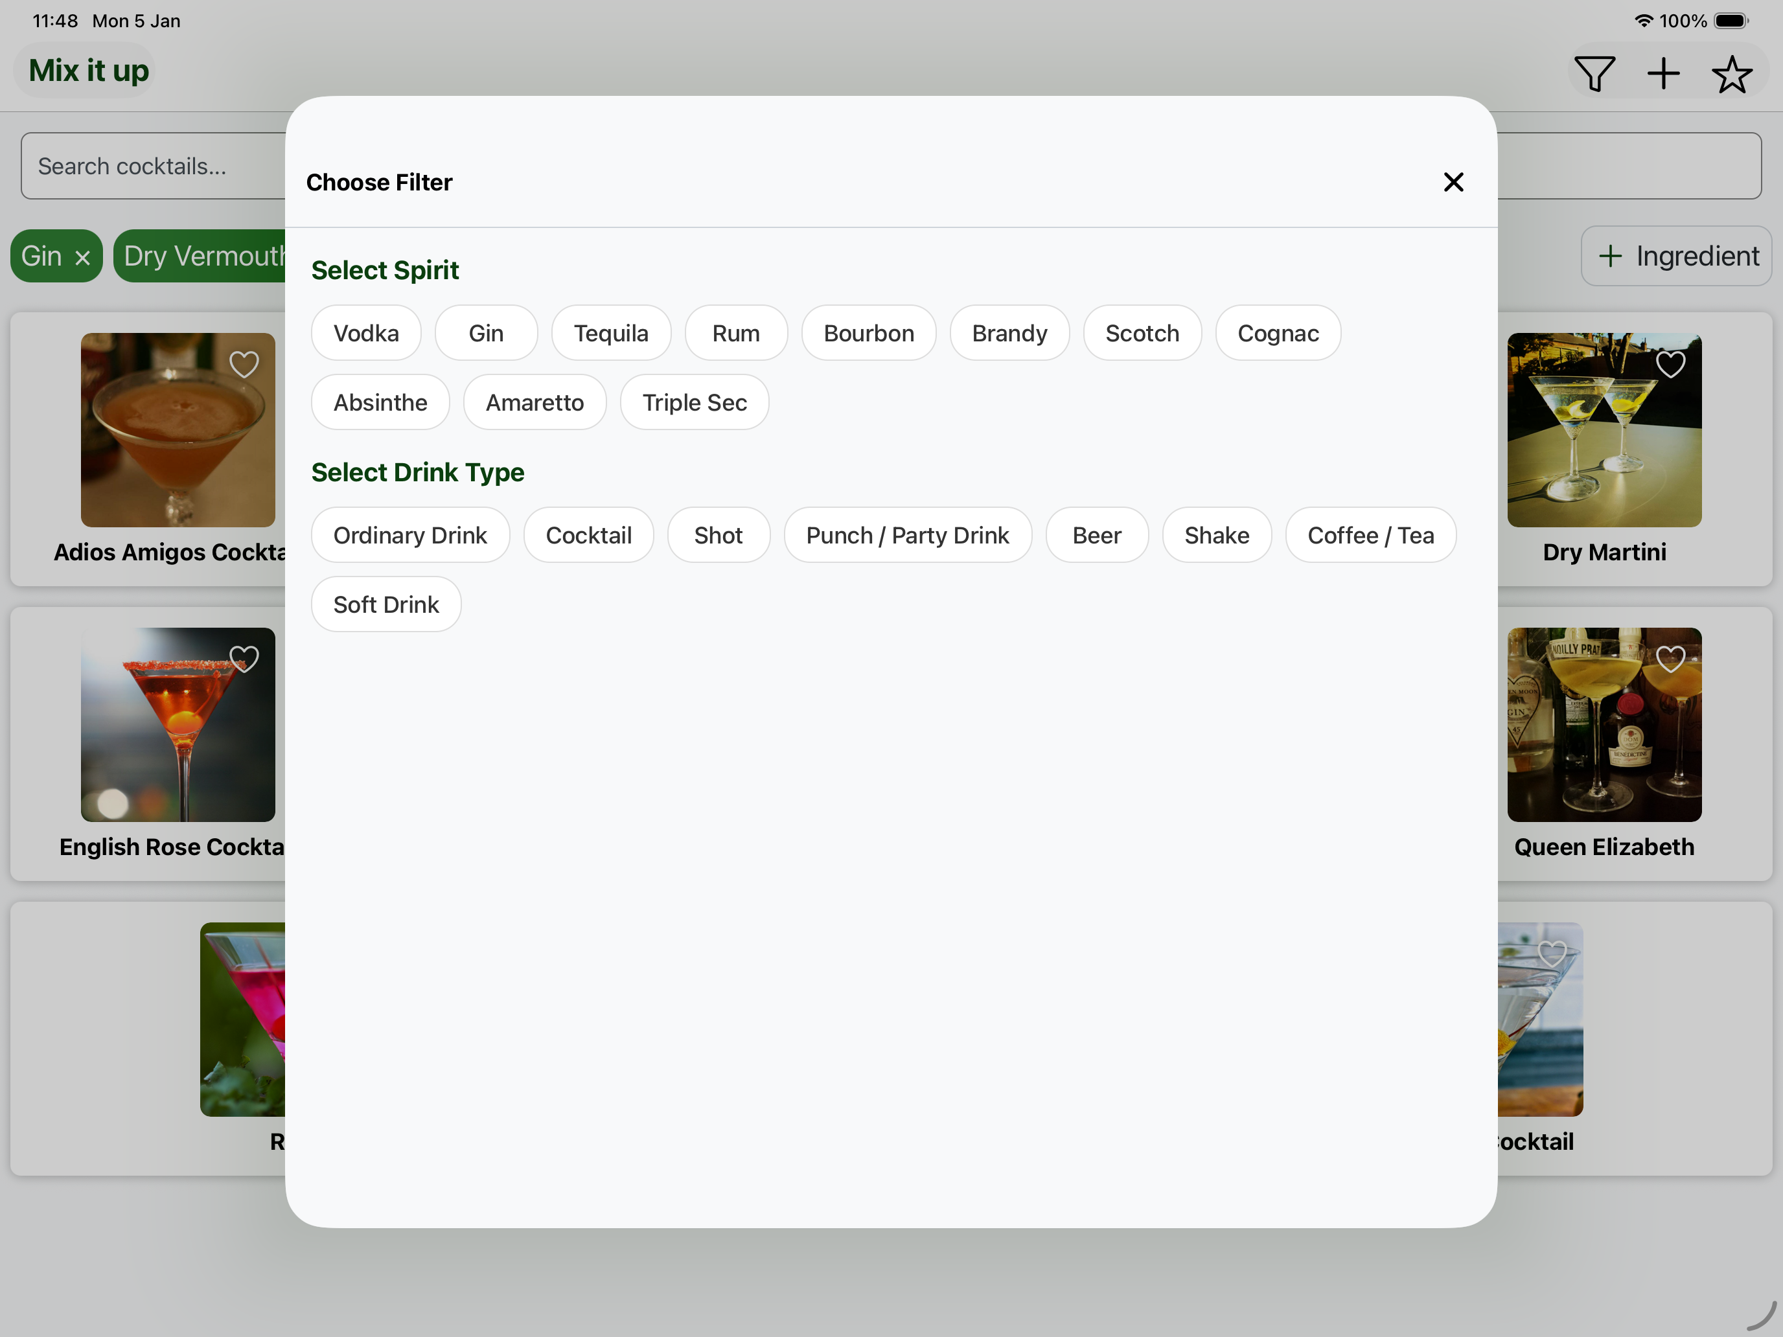This screenshot has width=1783, height=1337.
Task: Choose the Amaretto spirit chip
Action: (535, 402)
